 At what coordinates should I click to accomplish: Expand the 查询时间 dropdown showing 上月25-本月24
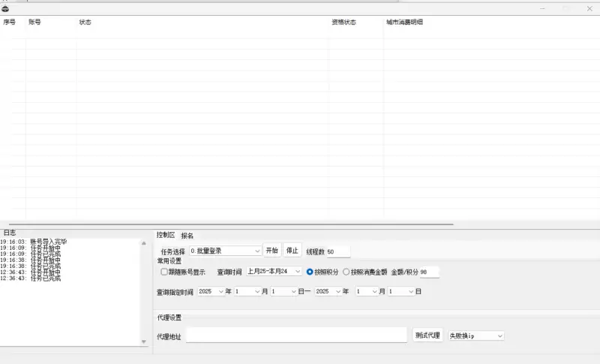(298, 272)
